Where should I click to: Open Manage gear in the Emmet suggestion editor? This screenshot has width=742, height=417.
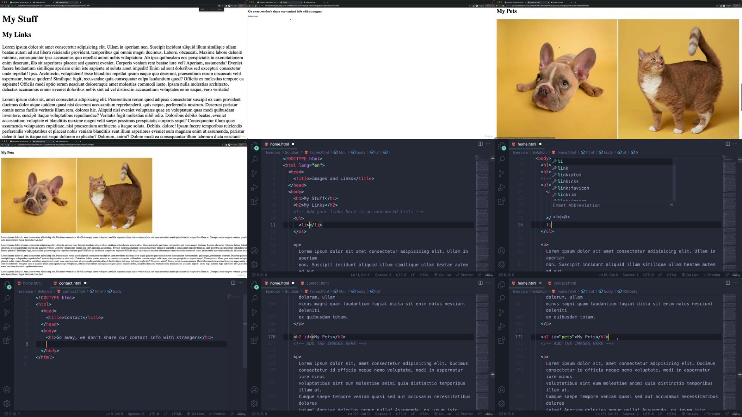tap(502, 264)
